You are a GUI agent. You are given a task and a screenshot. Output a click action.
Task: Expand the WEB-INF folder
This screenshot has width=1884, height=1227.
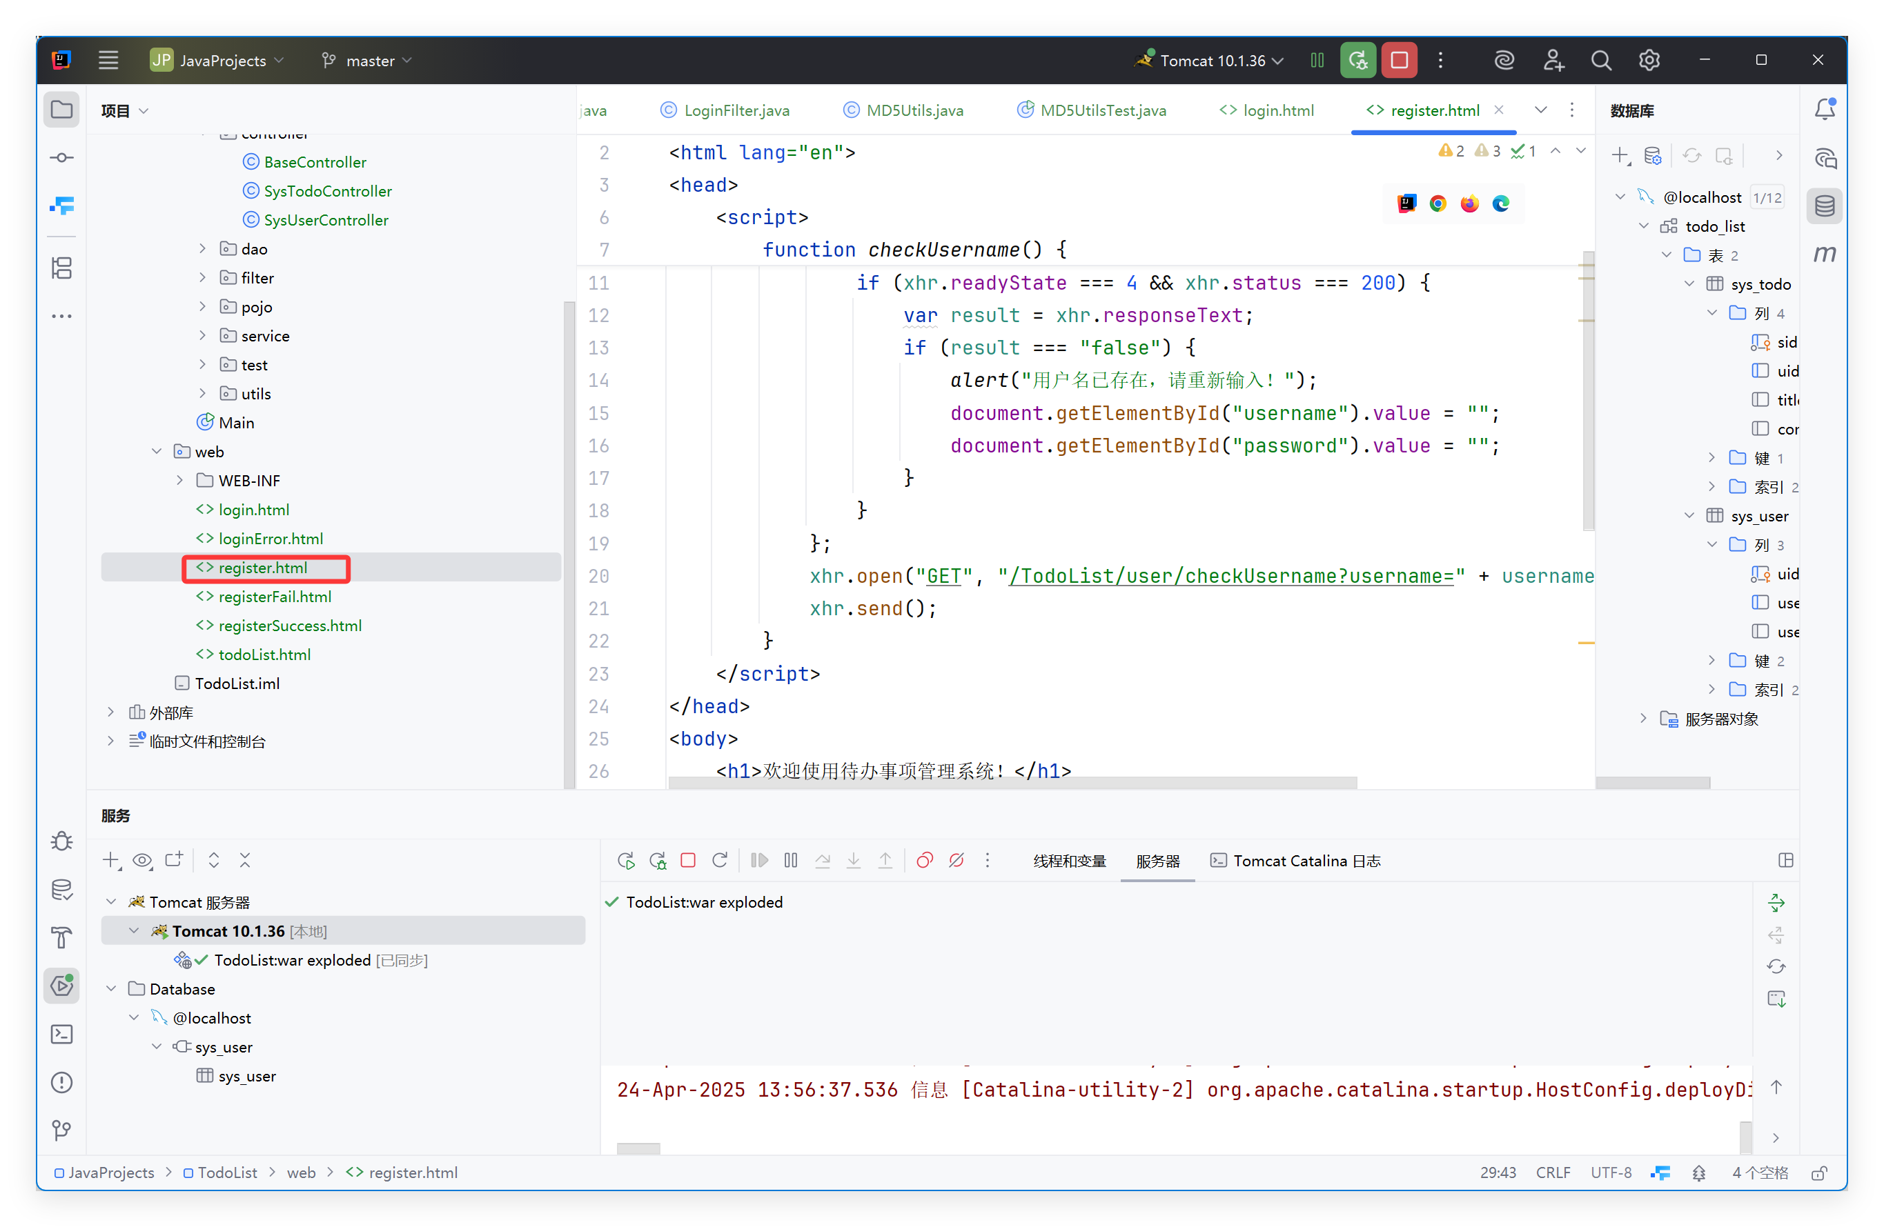[179, 480]
